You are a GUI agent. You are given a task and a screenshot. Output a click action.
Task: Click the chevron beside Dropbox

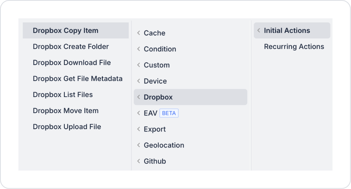(x=139, y=97)
